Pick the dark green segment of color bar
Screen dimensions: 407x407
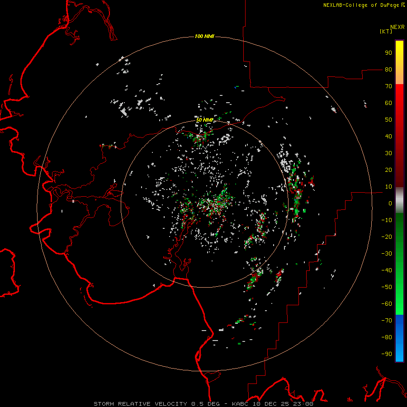point(399,226)
